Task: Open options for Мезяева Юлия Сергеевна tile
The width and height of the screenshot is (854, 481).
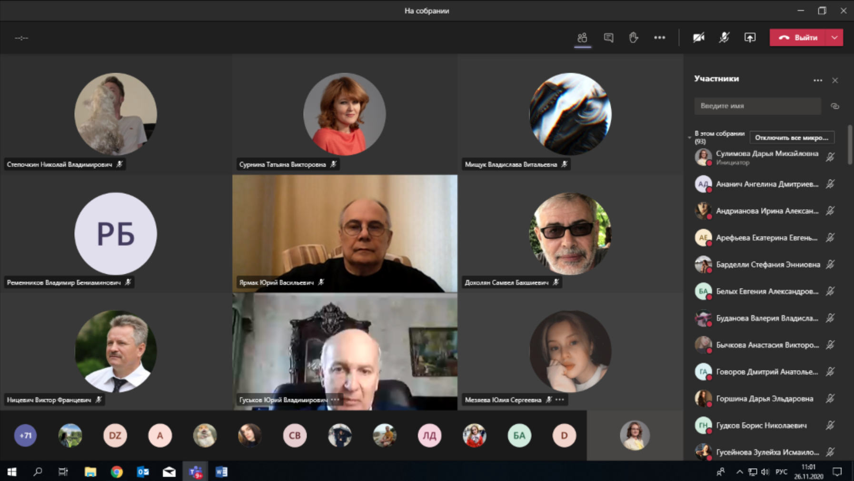Action: [x=560, y=400]
